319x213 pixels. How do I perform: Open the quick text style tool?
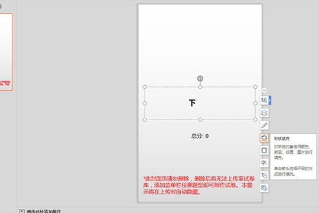[264, 100]
